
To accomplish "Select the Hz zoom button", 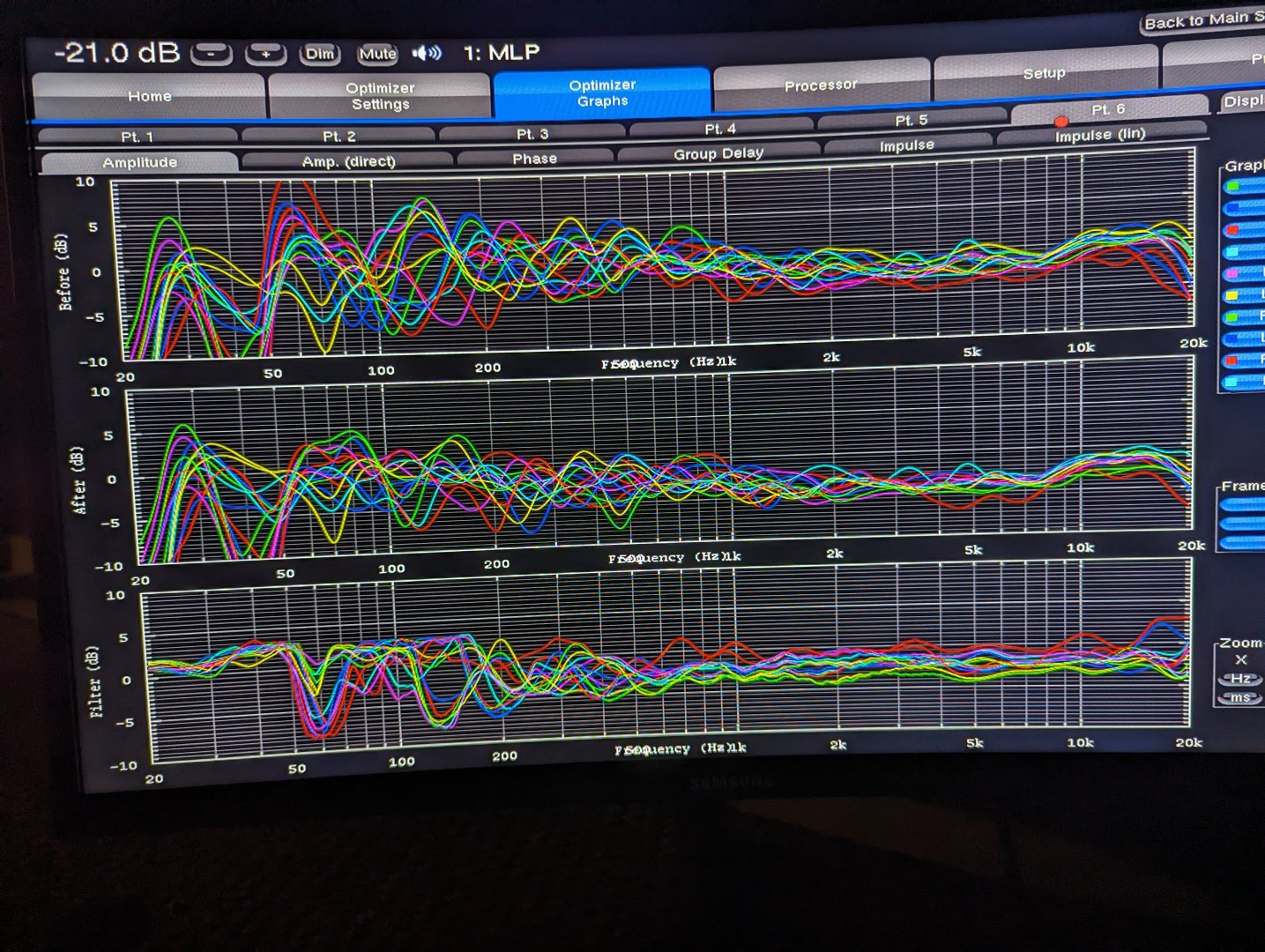I will point(1239,679).
